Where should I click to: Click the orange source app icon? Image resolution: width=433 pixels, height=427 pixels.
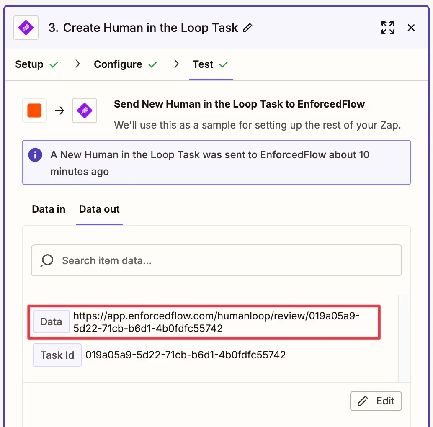pos(34,111)
